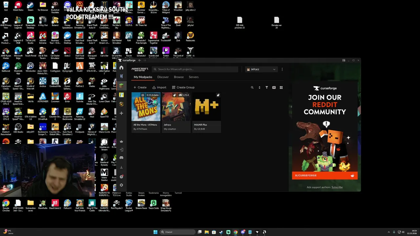
Task: Open the sort order arrows dropdown
Action: (260, 88)
